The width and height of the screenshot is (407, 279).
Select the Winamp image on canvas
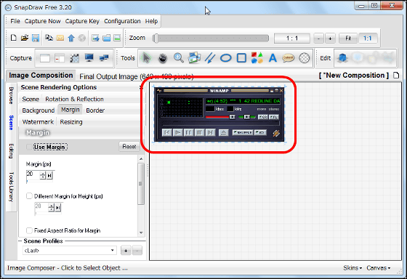coord(219,115)
